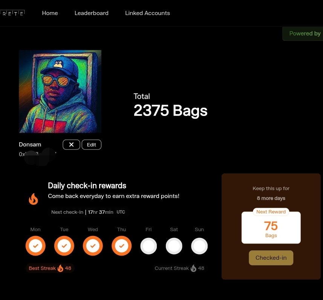Screen dimensions: 323x300
Task: Click the Powered by badge
Action: coord(303,34)
